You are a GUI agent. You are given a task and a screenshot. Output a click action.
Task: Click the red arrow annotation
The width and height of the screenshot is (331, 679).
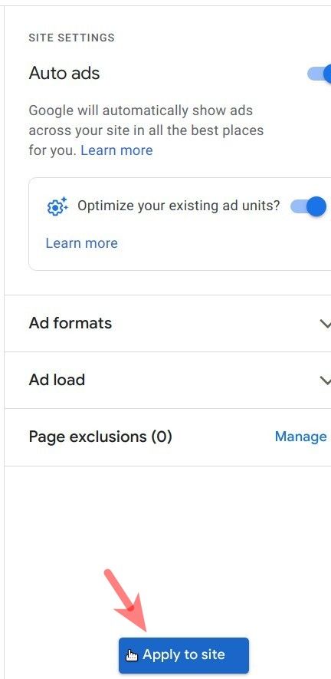[x=126, y=600]
